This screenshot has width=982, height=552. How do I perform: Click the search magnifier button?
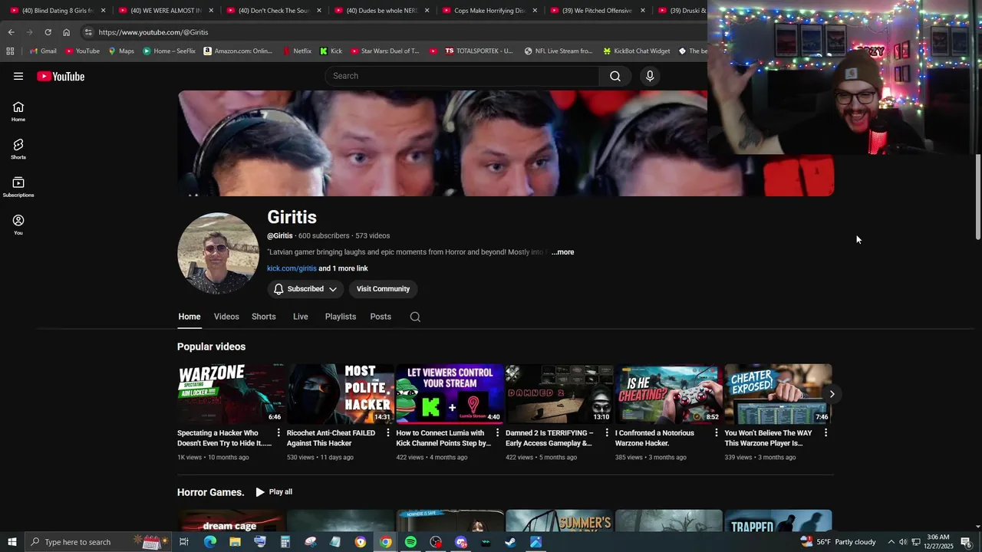tap(615, 76)
